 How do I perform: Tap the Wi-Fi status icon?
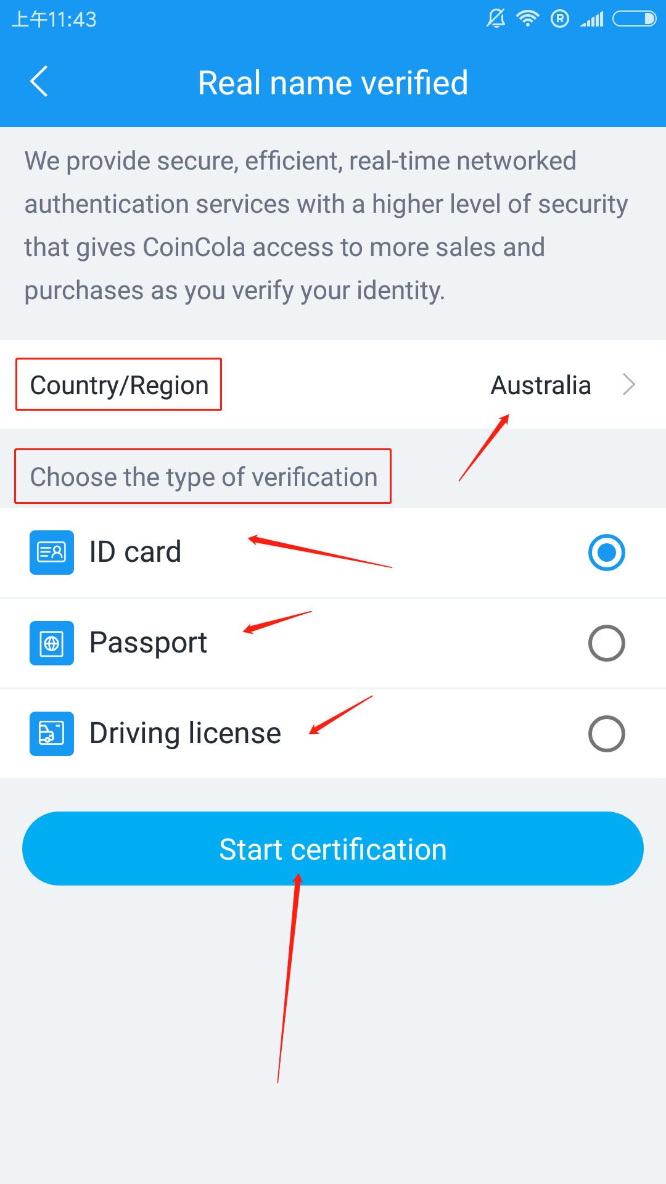coord(528,18)
